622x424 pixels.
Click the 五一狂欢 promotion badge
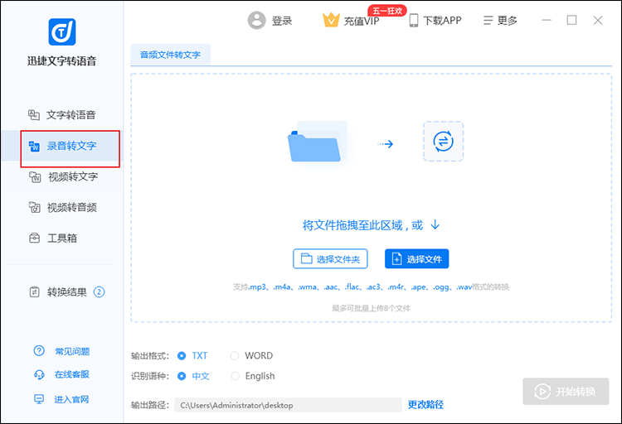click(387, 11)
